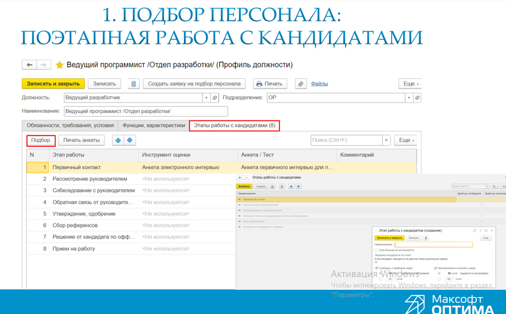506x314 pixels.
Task: Move stage down with blue down arrow
Action: 130,140
